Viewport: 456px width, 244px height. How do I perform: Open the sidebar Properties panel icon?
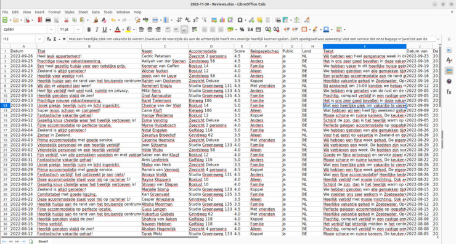(x=449, y=51)
